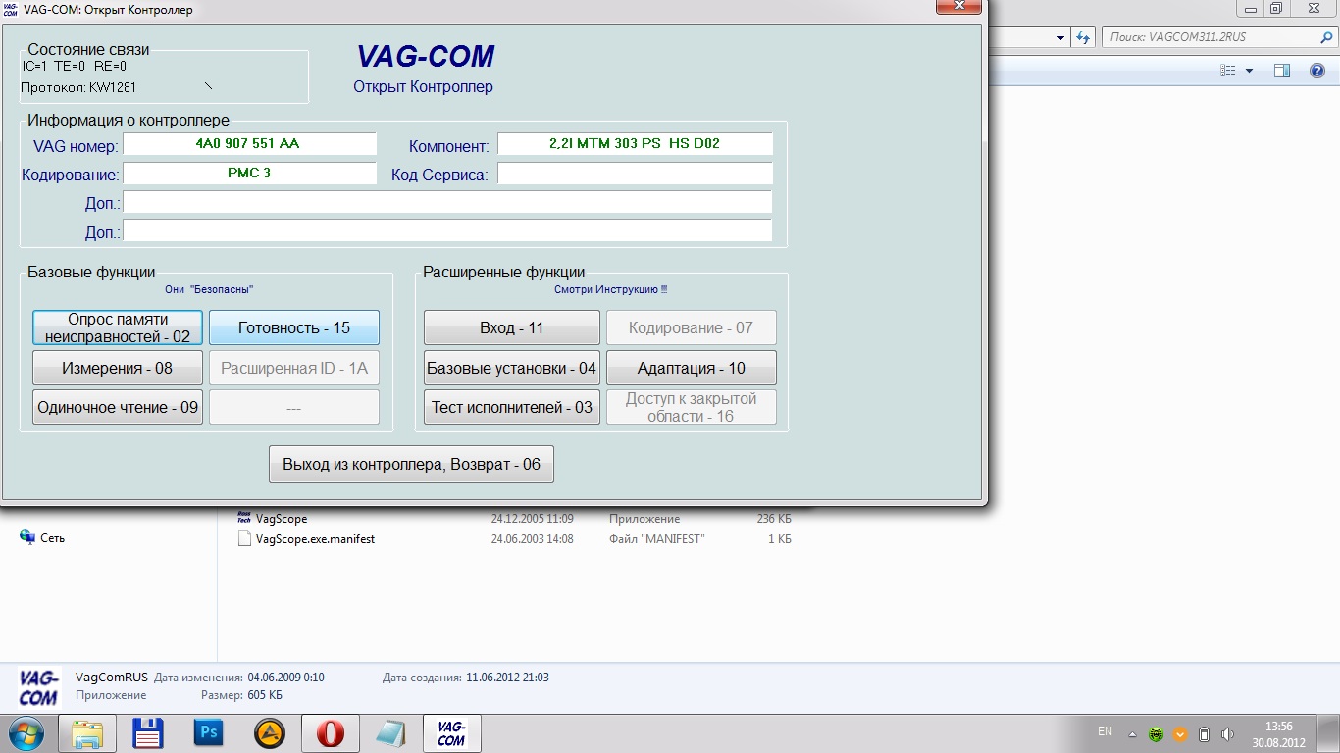
Task: Click 'Выход из контроллера, Возврат - 06'
Action: [411, 464]
